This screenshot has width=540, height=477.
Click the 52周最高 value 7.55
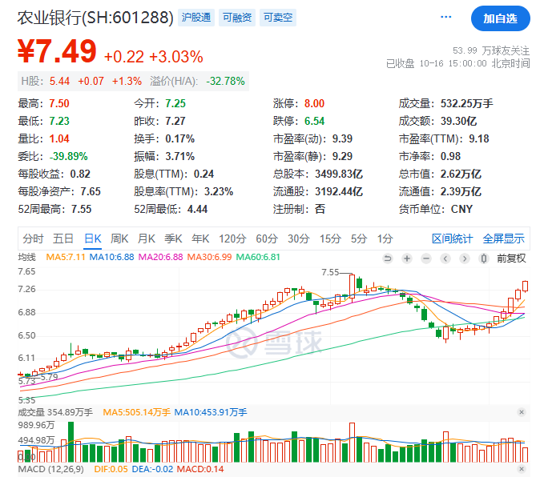pos(81,209)
